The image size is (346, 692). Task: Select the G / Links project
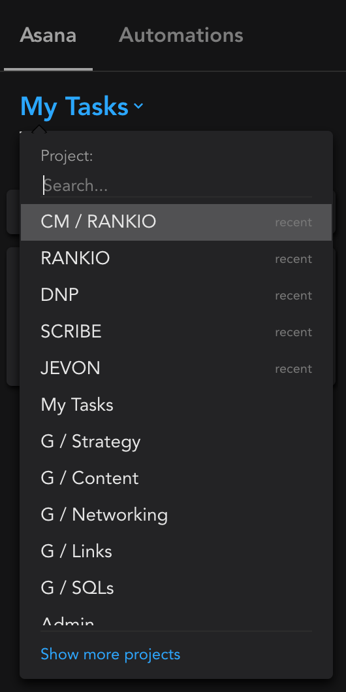(176, 551)
